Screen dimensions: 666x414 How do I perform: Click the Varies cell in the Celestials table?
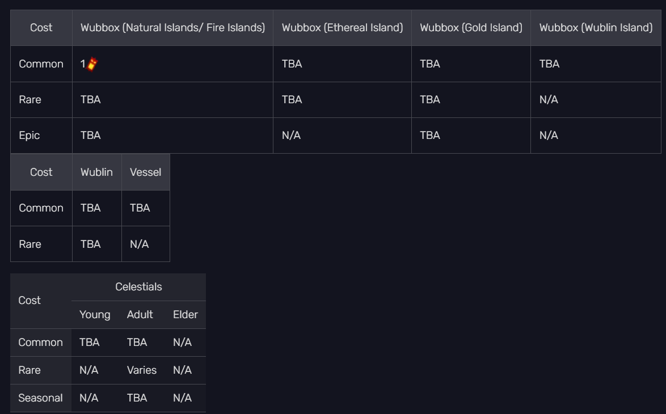pos(142,370)
